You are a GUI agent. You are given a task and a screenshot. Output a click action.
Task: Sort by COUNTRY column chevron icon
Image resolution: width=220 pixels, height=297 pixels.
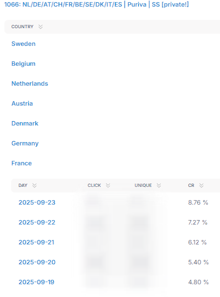click(40, 27)
